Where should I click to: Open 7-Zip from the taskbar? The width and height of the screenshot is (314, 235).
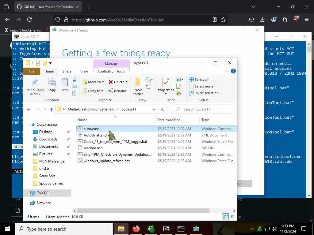[166, 229]
